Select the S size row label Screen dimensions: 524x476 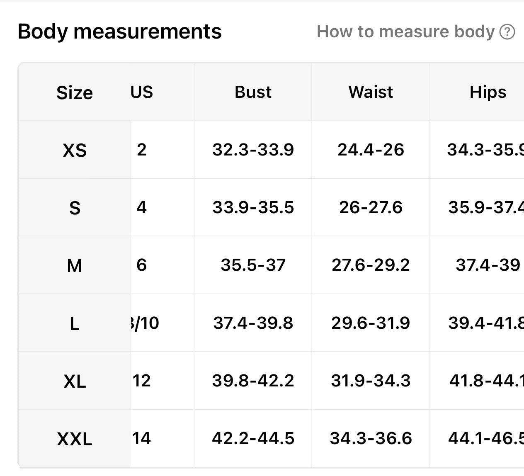click(75, 208)
